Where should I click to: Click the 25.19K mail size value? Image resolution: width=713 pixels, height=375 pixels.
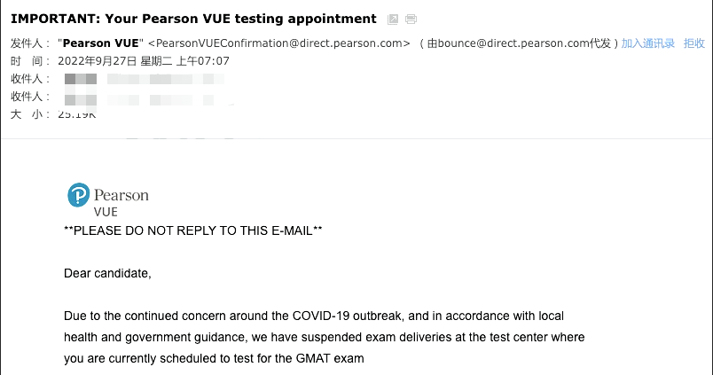[77, 114]
